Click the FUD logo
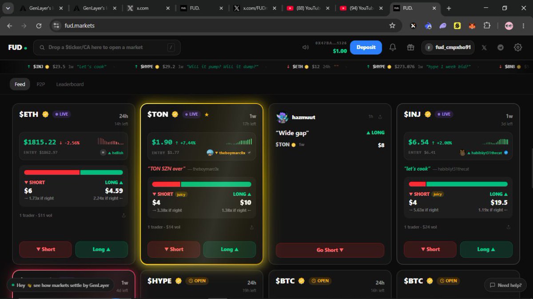This screenshot has width=533, height=299. click(x=17, y=47)
